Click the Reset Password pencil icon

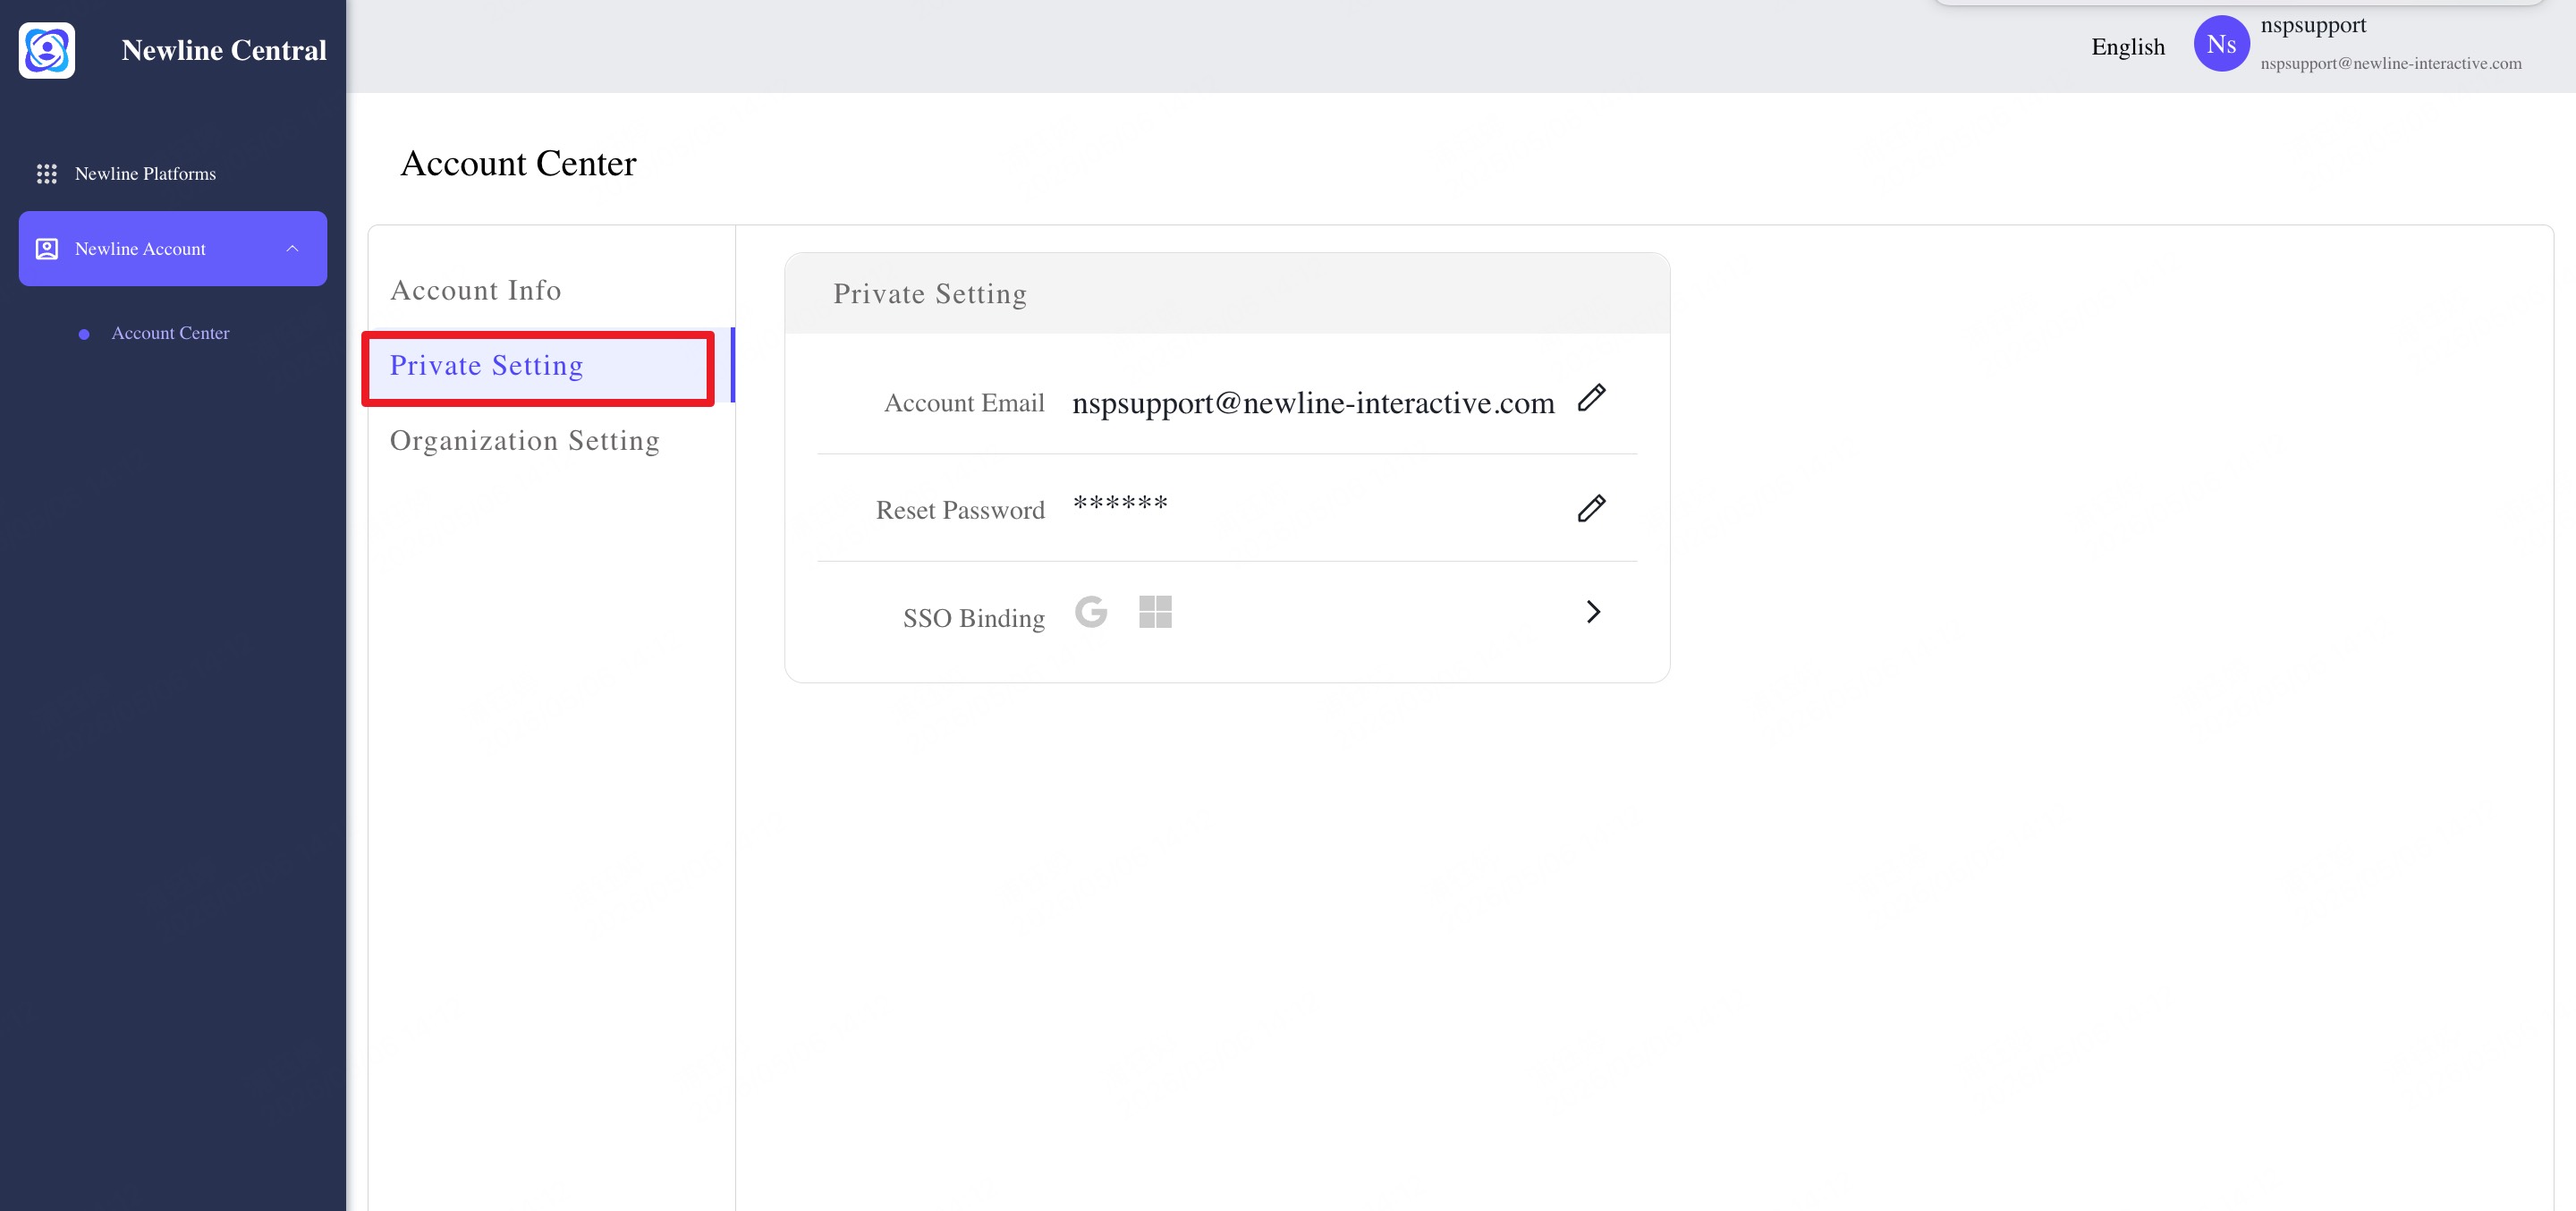(x=1591, y=508)
